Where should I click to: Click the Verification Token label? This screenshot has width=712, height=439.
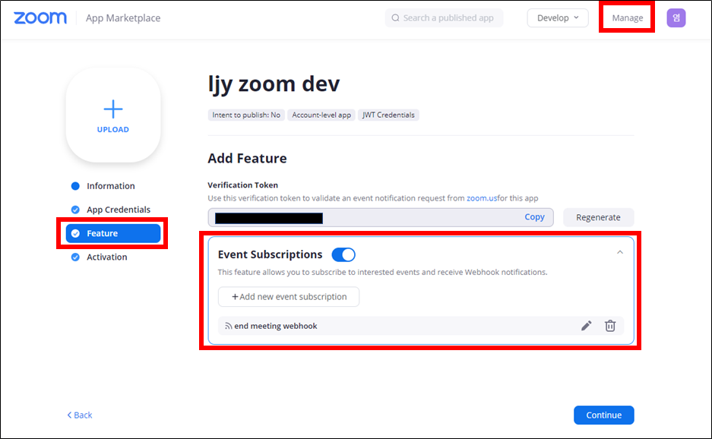tap(243, 185)
